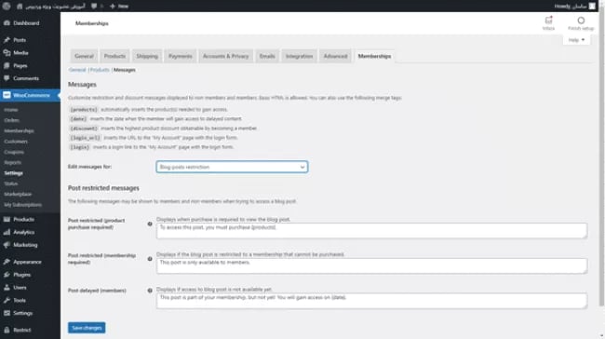Open the Integration tab
605x339 pixels.
299,56
